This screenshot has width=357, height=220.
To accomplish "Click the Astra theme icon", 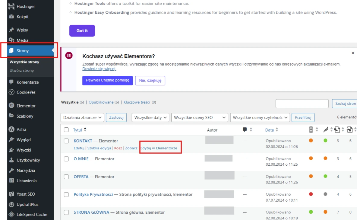I will tap(11, 129).
